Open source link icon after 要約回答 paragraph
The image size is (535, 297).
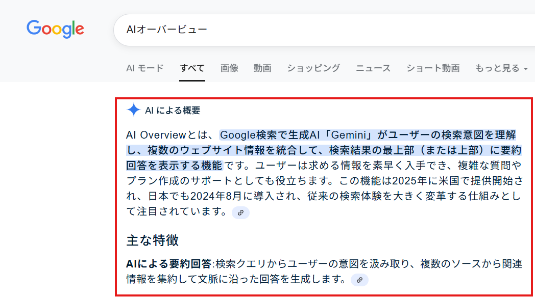[x=359, y=280]
